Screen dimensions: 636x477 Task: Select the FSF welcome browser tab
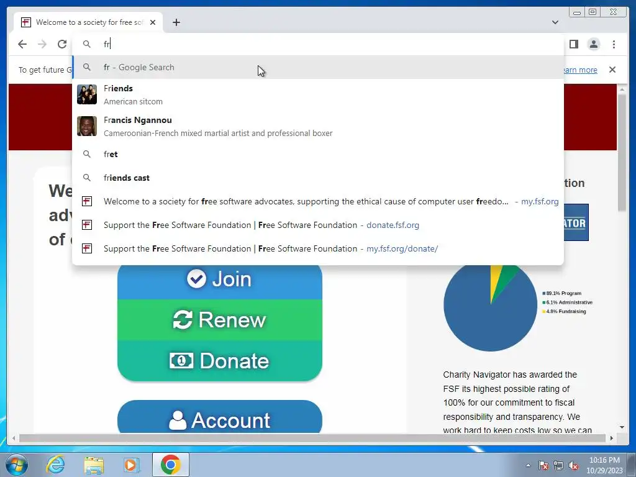click(88, 22)
